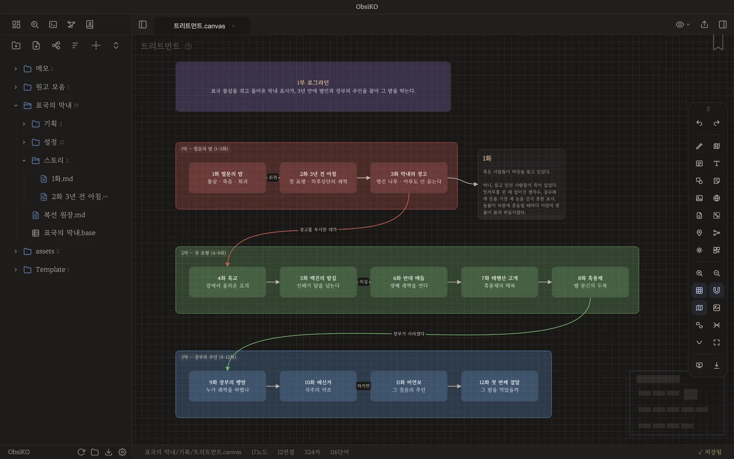Open the graph view icon in sidebar
This screenshot has height=459, width=734.
tap(71, 24)
